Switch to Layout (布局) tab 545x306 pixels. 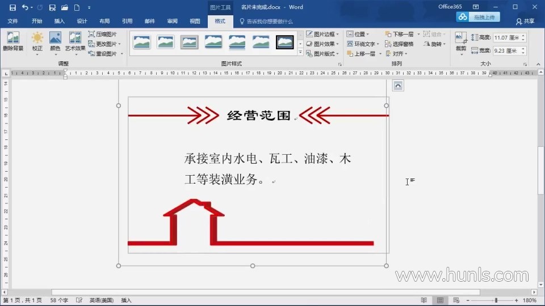104,21
